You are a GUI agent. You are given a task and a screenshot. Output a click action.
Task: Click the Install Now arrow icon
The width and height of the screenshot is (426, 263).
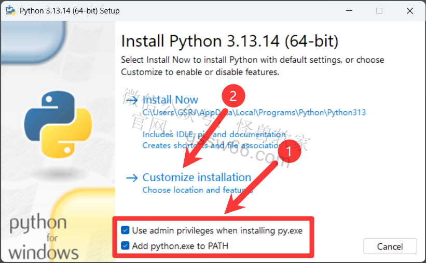(x=132, y=100)
